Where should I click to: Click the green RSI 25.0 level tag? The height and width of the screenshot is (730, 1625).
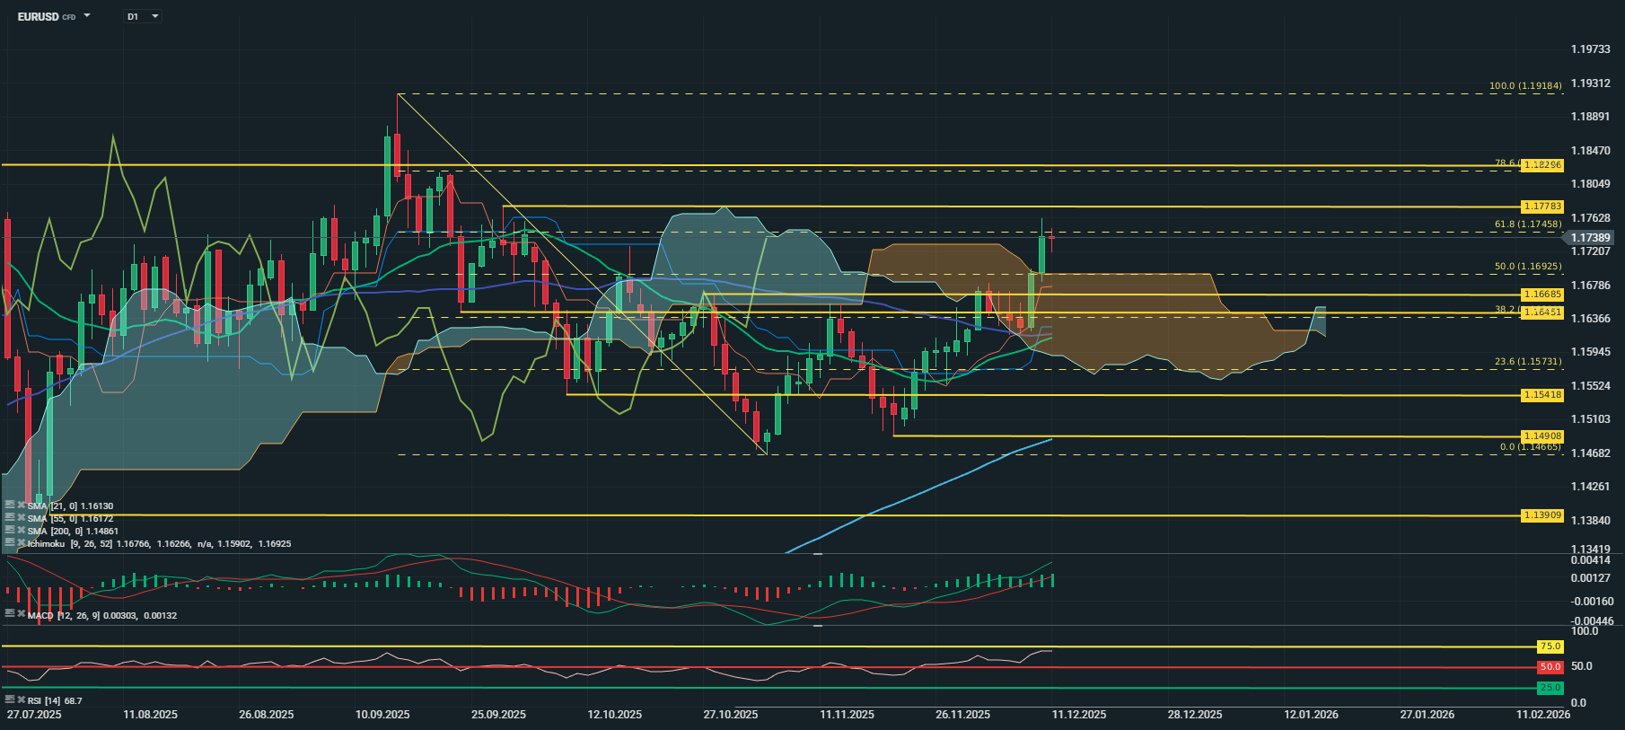(x=1550, y=688)
